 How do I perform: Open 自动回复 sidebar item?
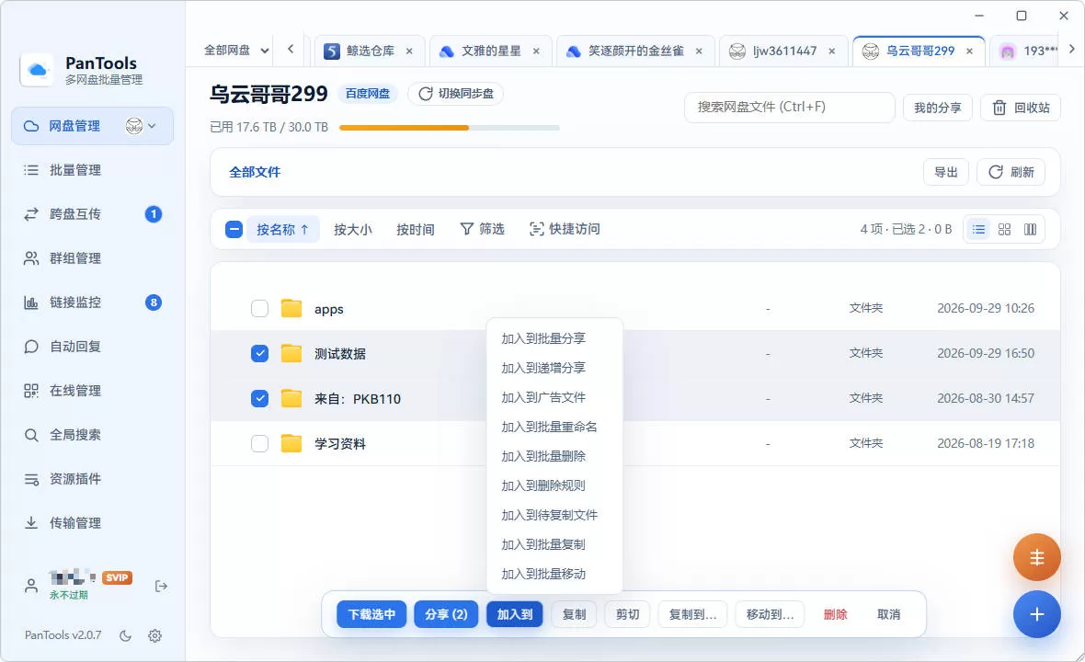[x=93, y=347]
